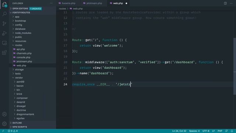Collapse the vendor folder
The height and width of the screenshot is (133, 236).
point(19,78)
